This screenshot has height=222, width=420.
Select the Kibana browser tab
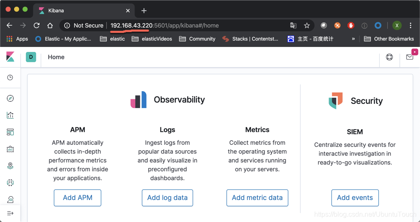[84, 11]
